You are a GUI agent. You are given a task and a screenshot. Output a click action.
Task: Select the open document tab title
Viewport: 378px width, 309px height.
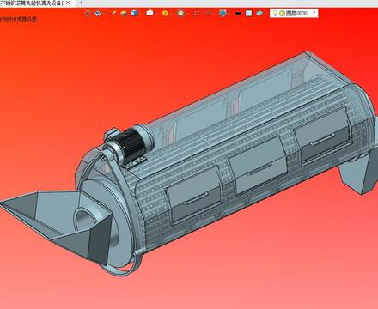(x=32, y=3)
